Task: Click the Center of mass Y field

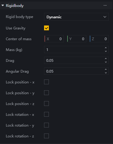Action: pyautogui.click(x=76, y=39)
